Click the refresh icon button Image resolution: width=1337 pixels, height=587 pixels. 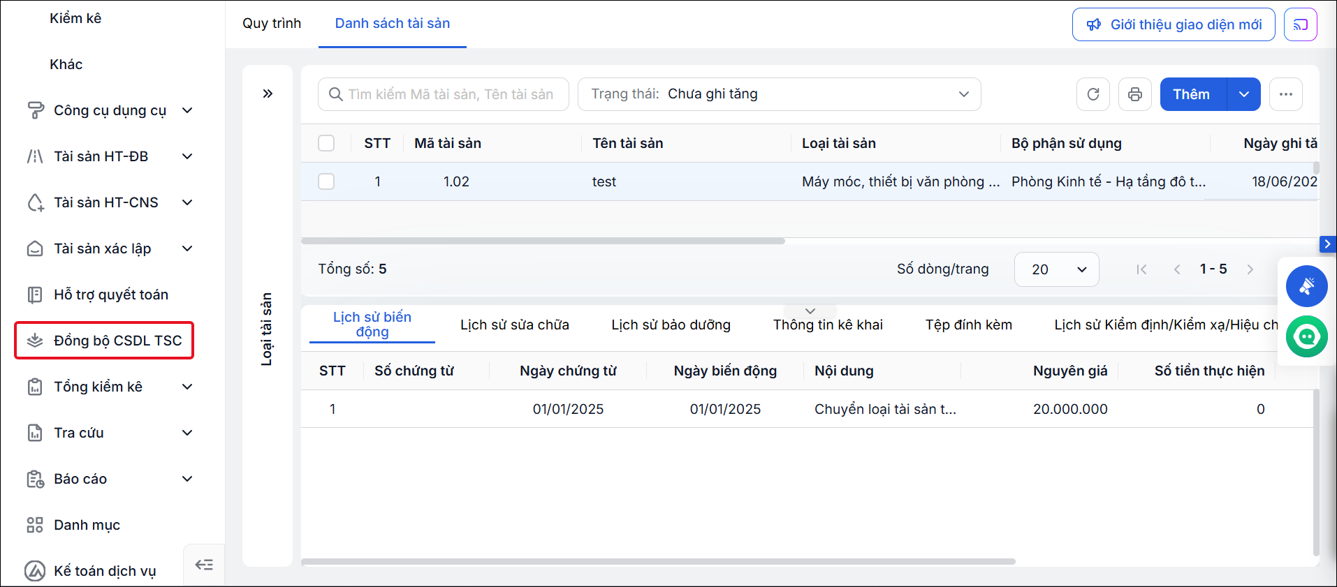point(1093,94)
